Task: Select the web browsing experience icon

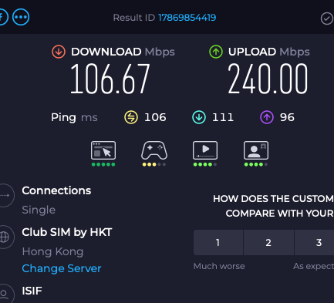Action: 103,150
